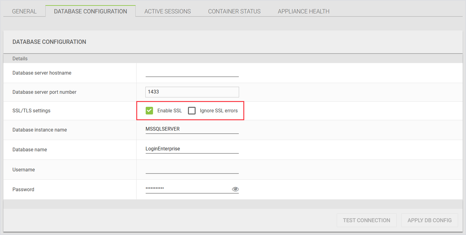Focus the empty Username field
Screen dimensions: 466x235
(192, 169)
